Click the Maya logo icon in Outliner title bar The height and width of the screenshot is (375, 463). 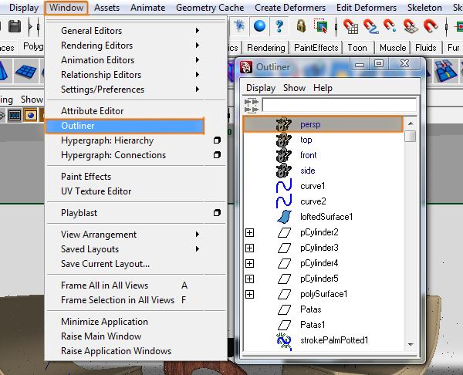[x=246, y=67]
